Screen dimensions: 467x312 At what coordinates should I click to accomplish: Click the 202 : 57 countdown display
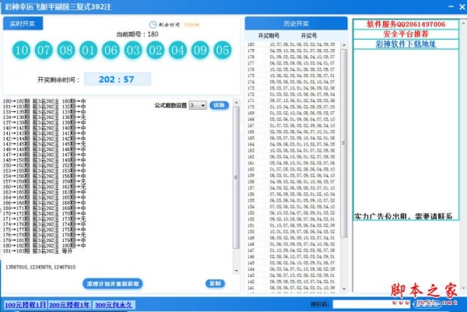click(118, 79)
